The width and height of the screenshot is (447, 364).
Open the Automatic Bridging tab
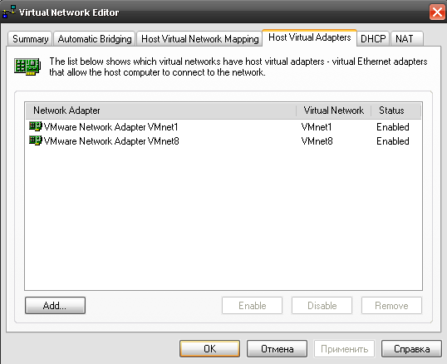pyautogui.click(x=95, y=39)
